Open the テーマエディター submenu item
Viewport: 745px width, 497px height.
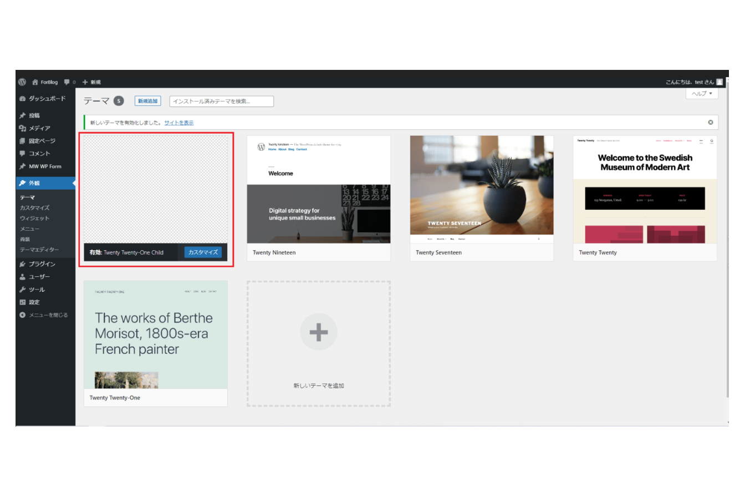39,250
